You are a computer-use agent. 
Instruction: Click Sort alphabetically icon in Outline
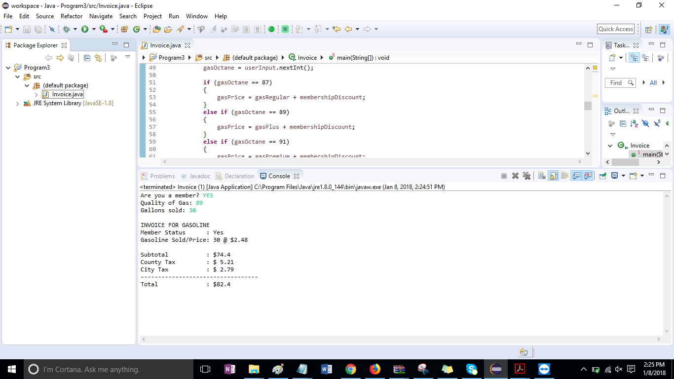point(634,123)
